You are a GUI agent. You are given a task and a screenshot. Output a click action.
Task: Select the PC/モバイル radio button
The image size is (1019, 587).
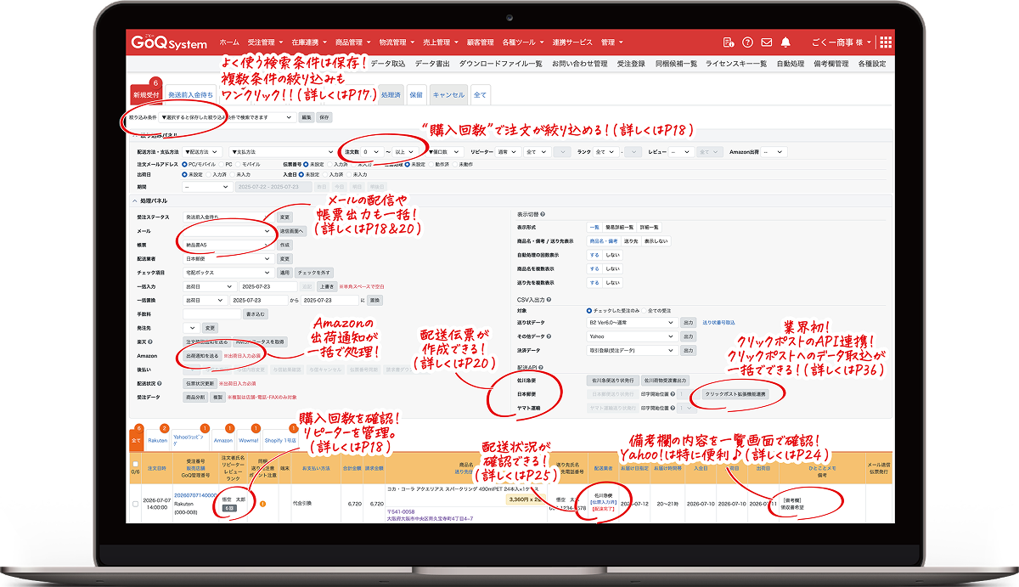pyautogui.click(x=185, y=164)
